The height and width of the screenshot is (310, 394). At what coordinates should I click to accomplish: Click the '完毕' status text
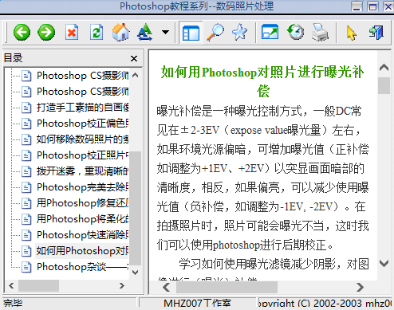point(13,304)
